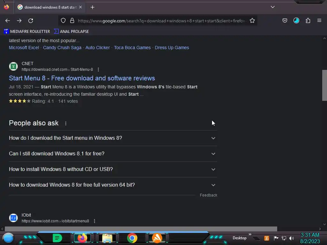
Task: Open the Microsoft Excel sitelink
Action: click(x=24, y=48)
